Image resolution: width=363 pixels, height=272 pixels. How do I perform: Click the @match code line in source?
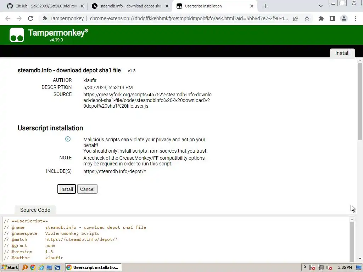pos(61,239)
